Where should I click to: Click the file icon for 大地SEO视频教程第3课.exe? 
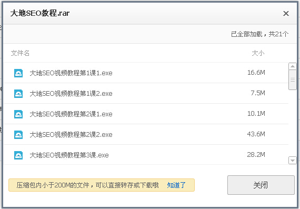pos(18,155)
